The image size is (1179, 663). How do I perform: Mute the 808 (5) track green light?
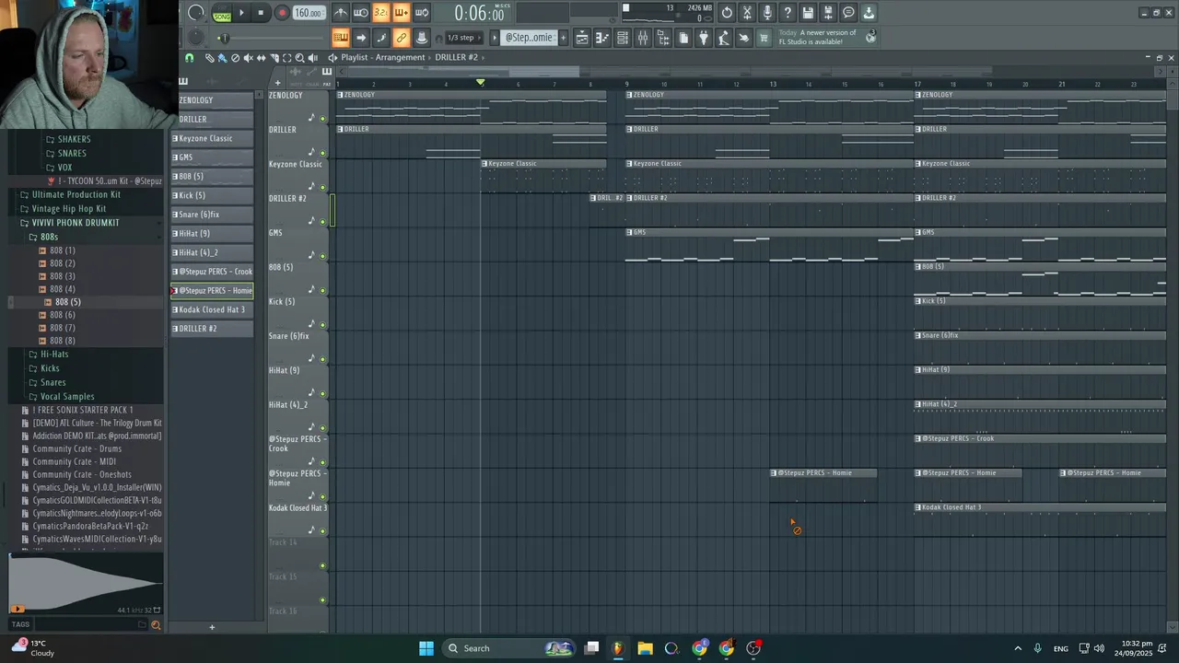[x=322, y=290]
